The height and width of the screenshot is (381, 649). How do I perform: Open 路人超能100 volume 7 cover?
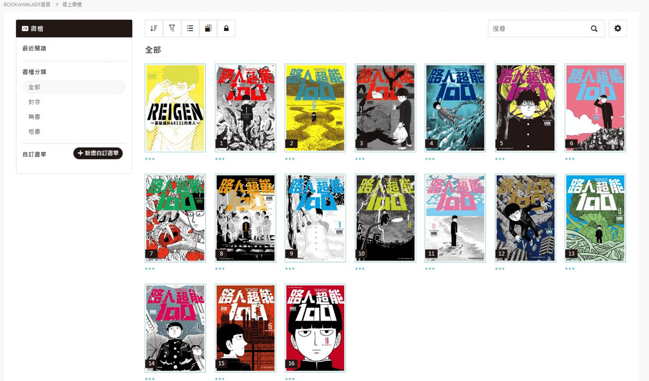pyautogui.click(x=175, y=218)
